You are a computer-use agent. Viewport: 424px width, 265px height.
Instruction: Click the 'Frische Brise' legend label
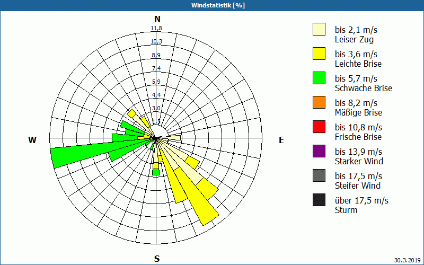tap(358, 137)
